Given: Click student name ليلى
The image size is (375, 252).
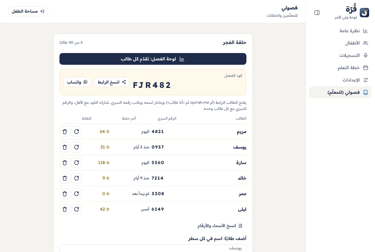Looking at the screenshot, I should click(242, 210).
